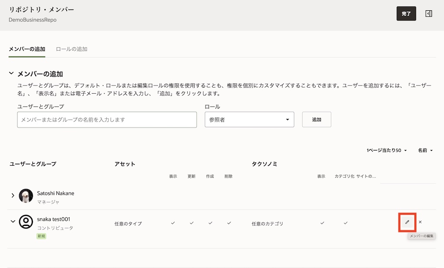Switch to the ロールの追加 tab

[72, 49]
